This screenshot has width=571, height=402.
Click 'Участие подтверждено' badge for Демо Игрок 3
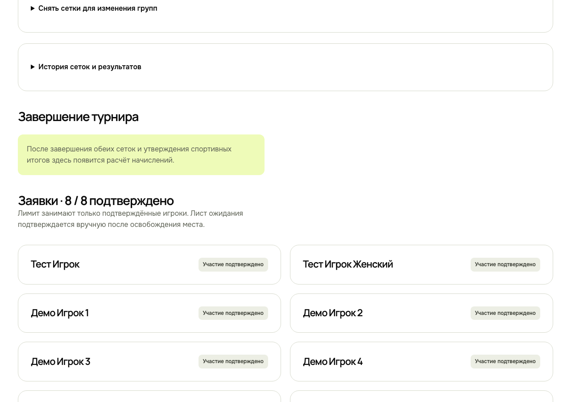(233, 361)
